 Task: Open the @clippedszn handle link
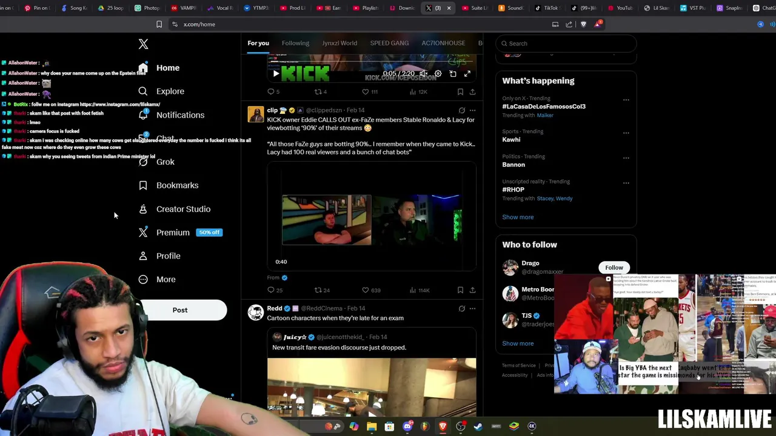[324, 110]
